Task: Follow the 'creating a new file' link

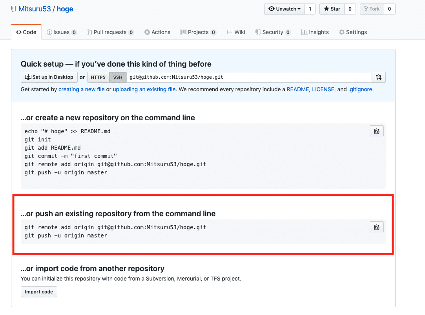Action: [82, 89]
